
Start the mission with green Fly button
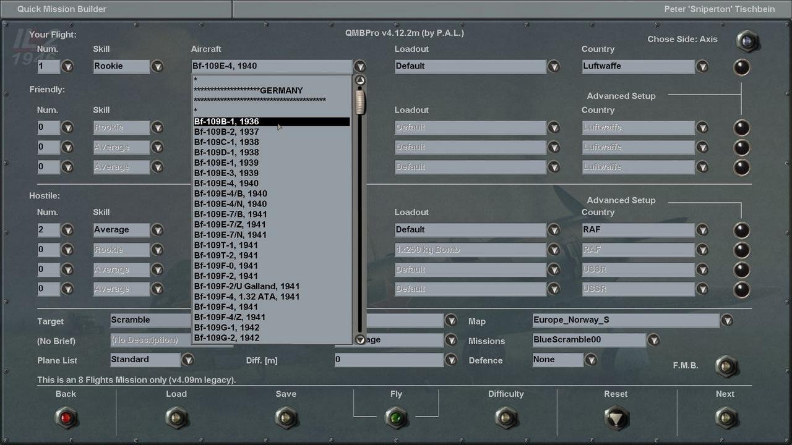(396, 418)
